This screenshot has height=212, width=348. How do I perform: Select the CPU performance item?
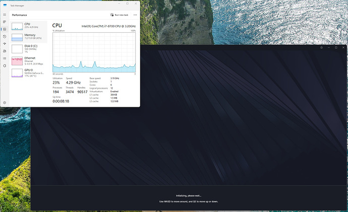[29, 25]
